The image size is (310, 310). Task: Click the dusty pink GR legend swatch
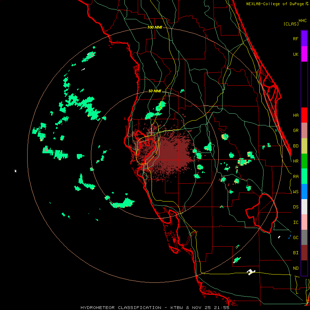[x=304, y=131]
